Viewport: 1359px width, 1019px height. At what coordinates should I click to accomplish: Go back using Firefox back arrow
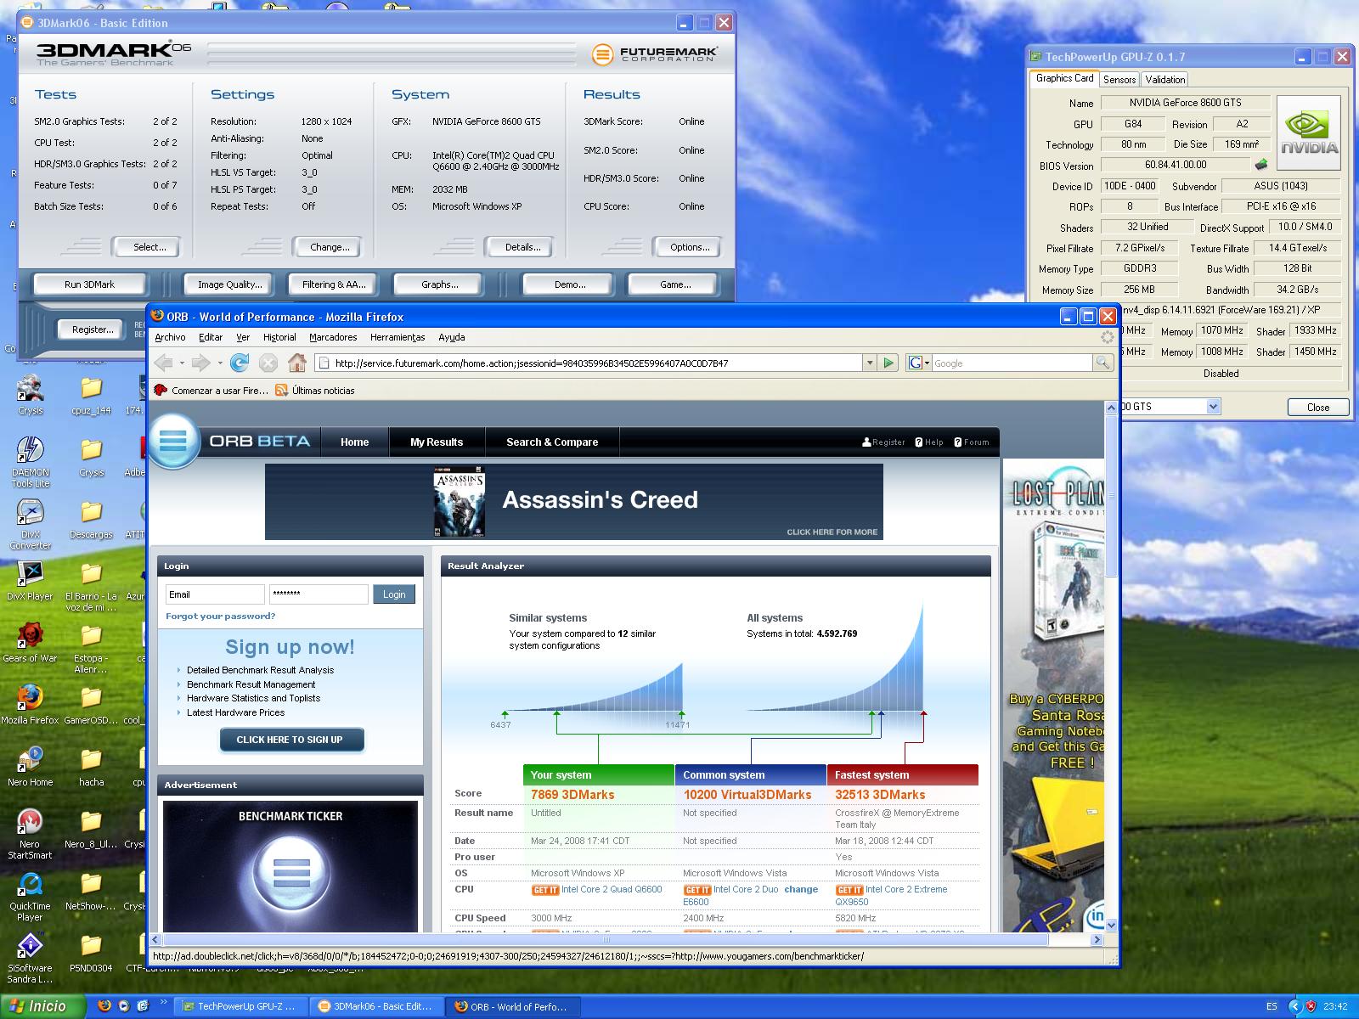click(164, 363)
